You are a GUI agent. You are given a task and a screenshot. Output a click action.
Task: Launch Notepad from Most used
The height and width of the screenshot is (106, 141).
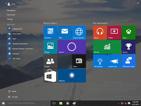click(13, 54)
